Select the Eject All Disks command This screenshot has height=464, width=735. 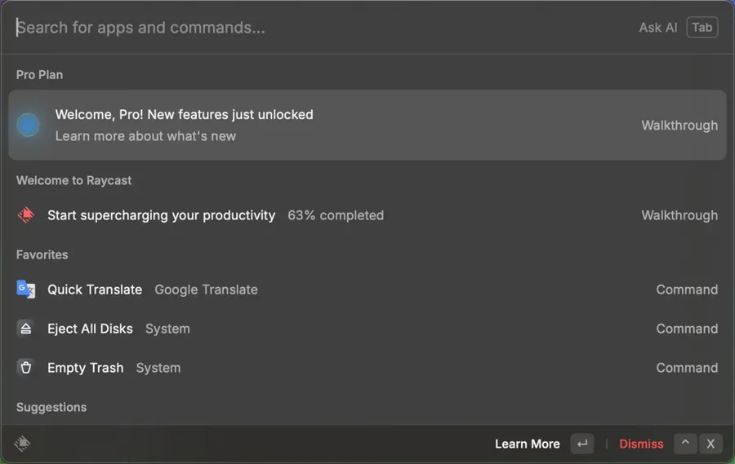pyautogui.click(x=90, y=329)
